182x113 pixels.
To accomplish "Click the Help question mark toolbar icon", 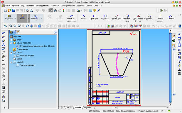I will coord(95,11).
